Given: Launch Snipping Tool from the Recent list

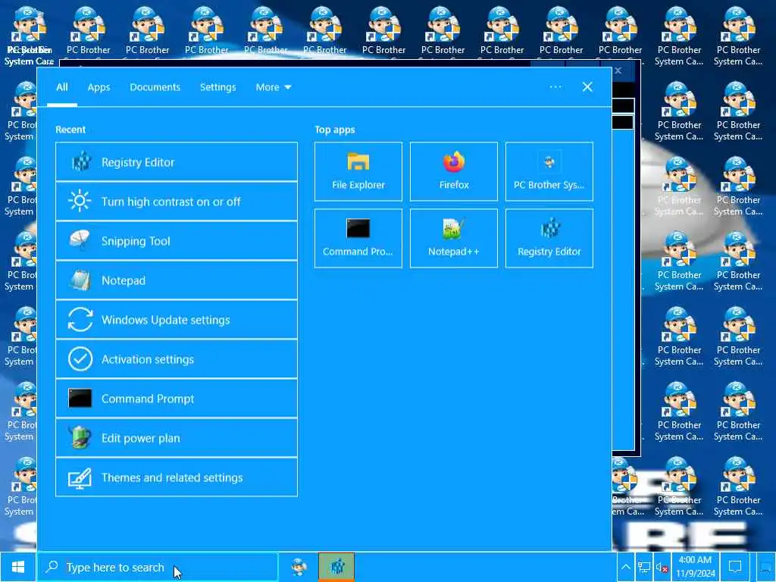Looking at the screenshot, I should [177, 241].
